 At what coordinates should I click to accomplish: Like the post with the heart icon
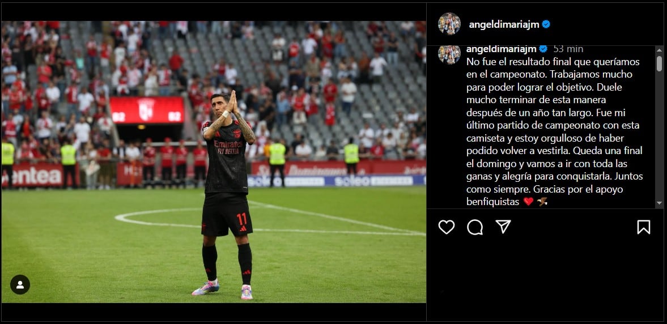point(446,227)
